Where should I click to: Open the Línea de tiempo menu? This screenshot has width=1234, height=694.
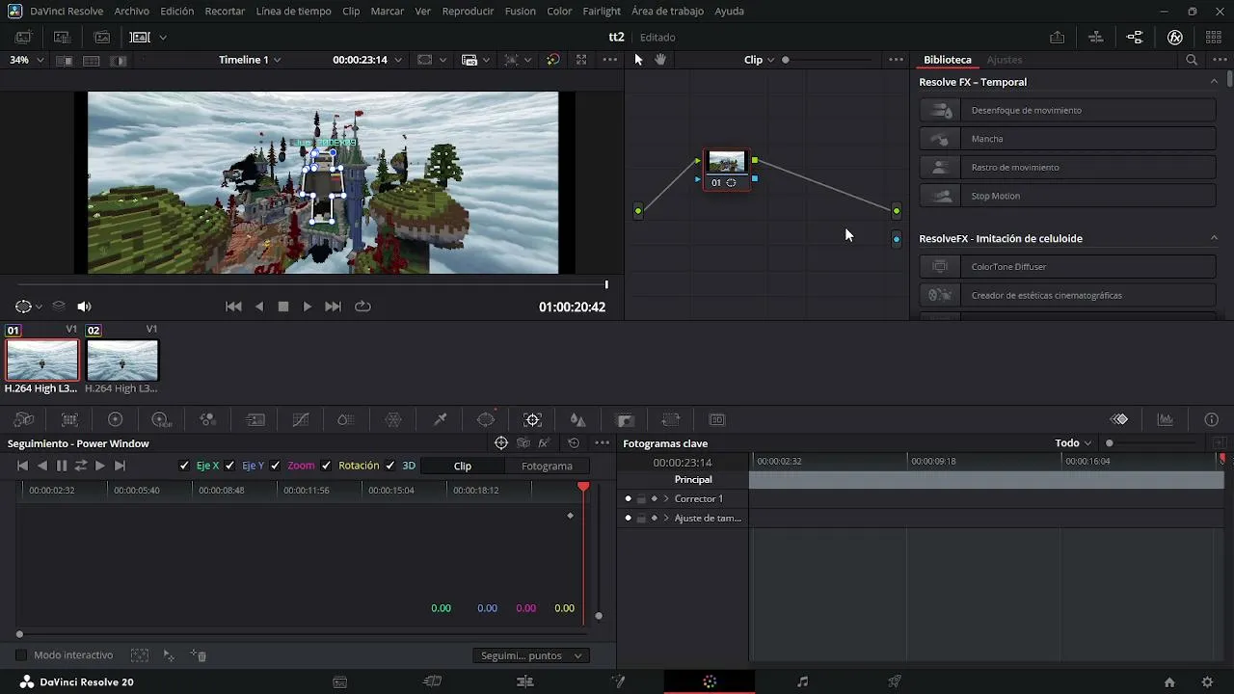coord(294,12)
